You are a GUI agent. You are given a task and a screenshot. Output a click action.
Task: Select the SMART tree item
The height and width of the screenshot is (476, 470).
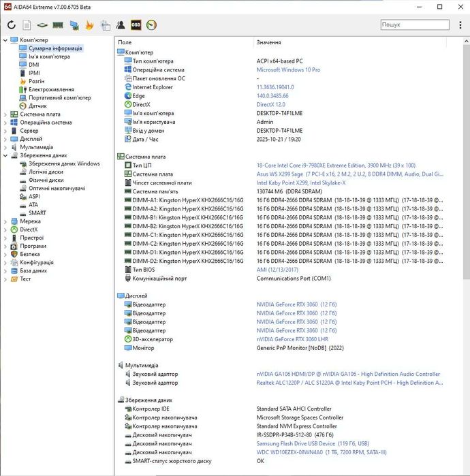point(37,212)
